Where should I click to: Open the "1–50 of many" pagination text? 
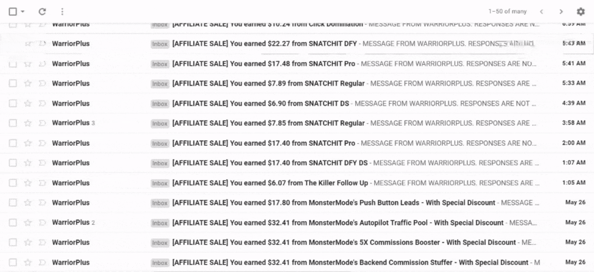[507, 12]
